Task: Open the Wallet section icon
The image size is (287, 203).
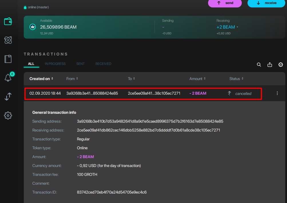Action: [9, 21]
